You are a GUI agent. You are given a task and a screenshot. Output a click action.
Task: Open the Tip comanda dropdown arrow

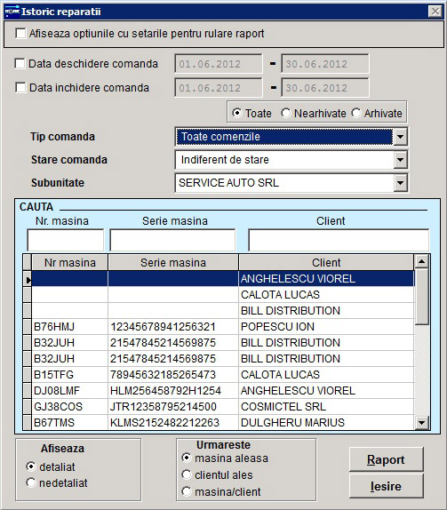tap(400, 137)
